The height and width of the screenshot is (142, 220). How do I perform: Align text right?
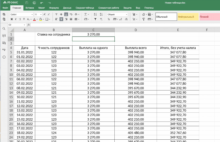pos(66,19)
